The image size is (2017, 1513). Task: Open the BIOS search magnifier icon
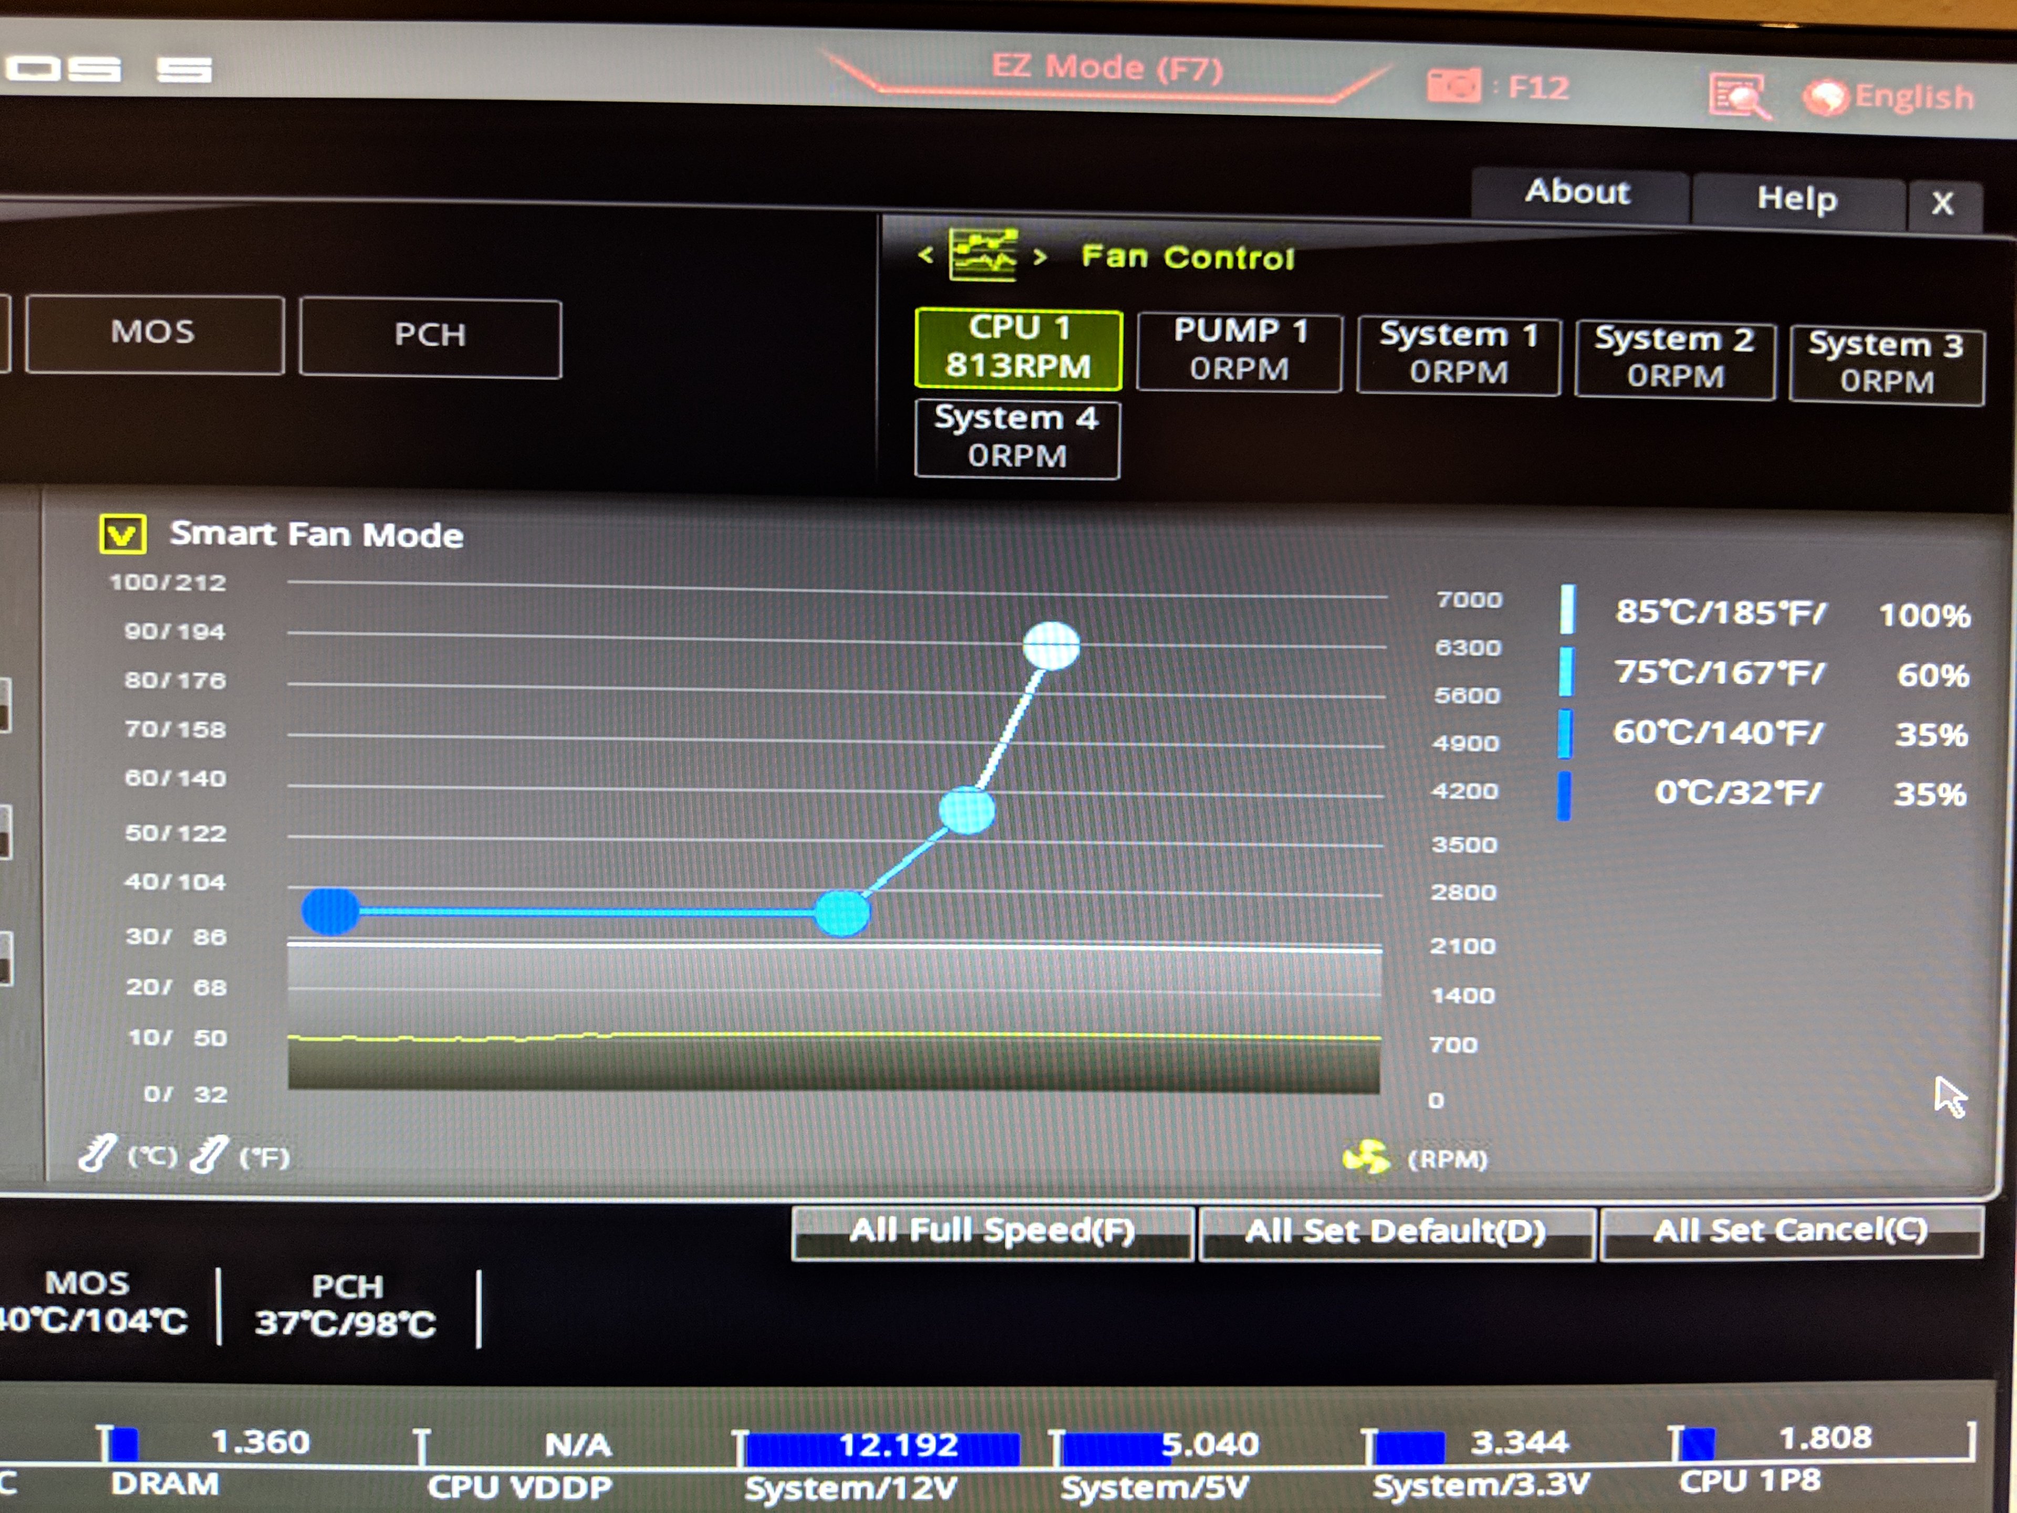pos(1739,95)
